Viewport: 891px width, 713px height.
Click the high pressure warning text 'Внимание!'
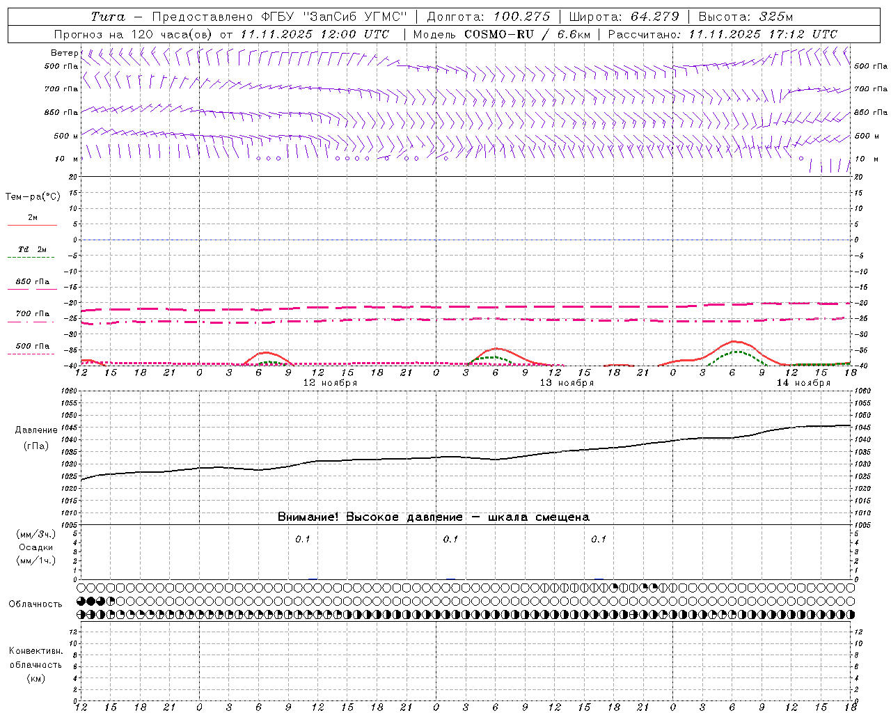click(308, 517)
